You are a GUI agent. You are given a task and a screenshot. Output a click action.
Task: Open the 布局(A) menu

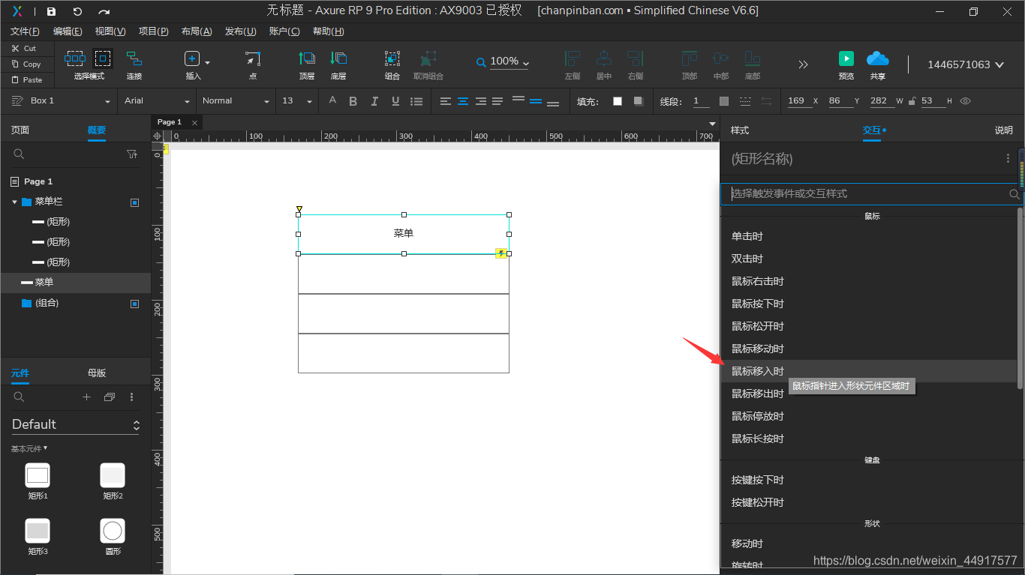click(197, 31)
